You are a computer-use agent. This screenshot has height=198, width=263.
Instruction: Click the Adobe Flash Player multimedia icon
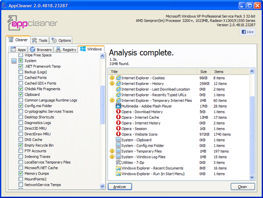(x=118, y=106)
